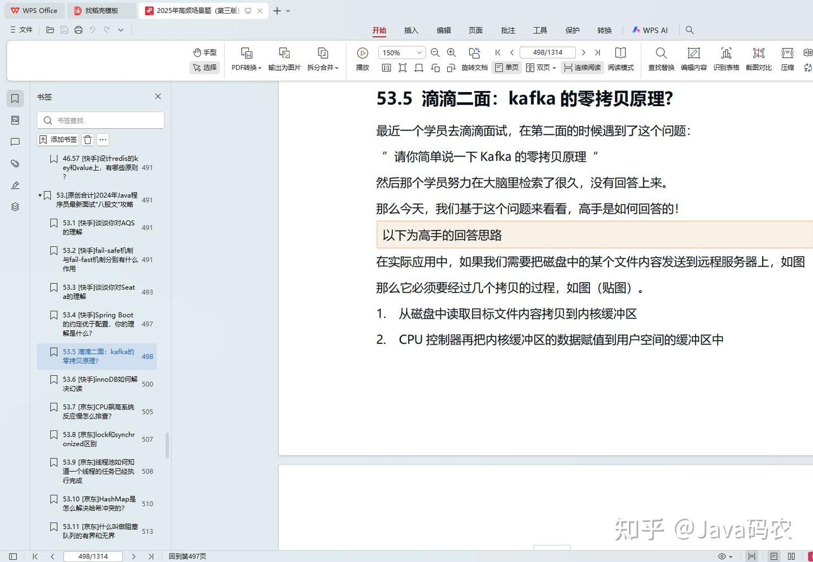Image resolution: width=813 pixels, height=562 pixels.
Task: Click inside the bookmark search field (书签查找)
Action: point(100,120)
